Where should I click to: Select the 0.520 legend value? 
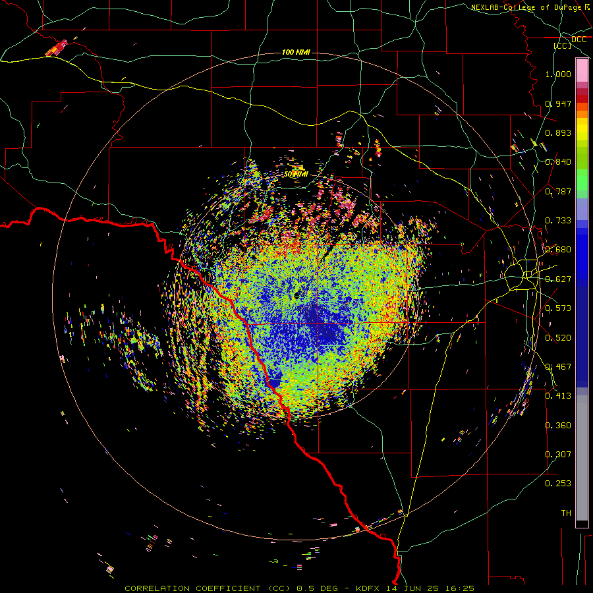(x=558, y=338)
